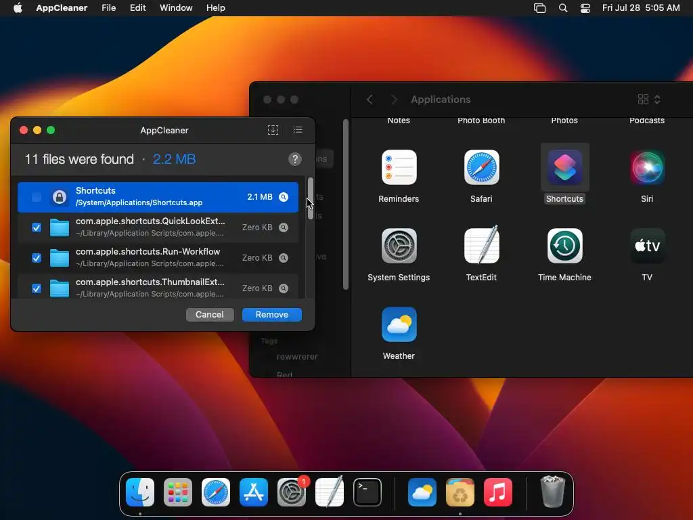Image resolution: width=693 pixels, height=520 pixels.
Task: Go back in the Finder window
Action: (370, 100)
